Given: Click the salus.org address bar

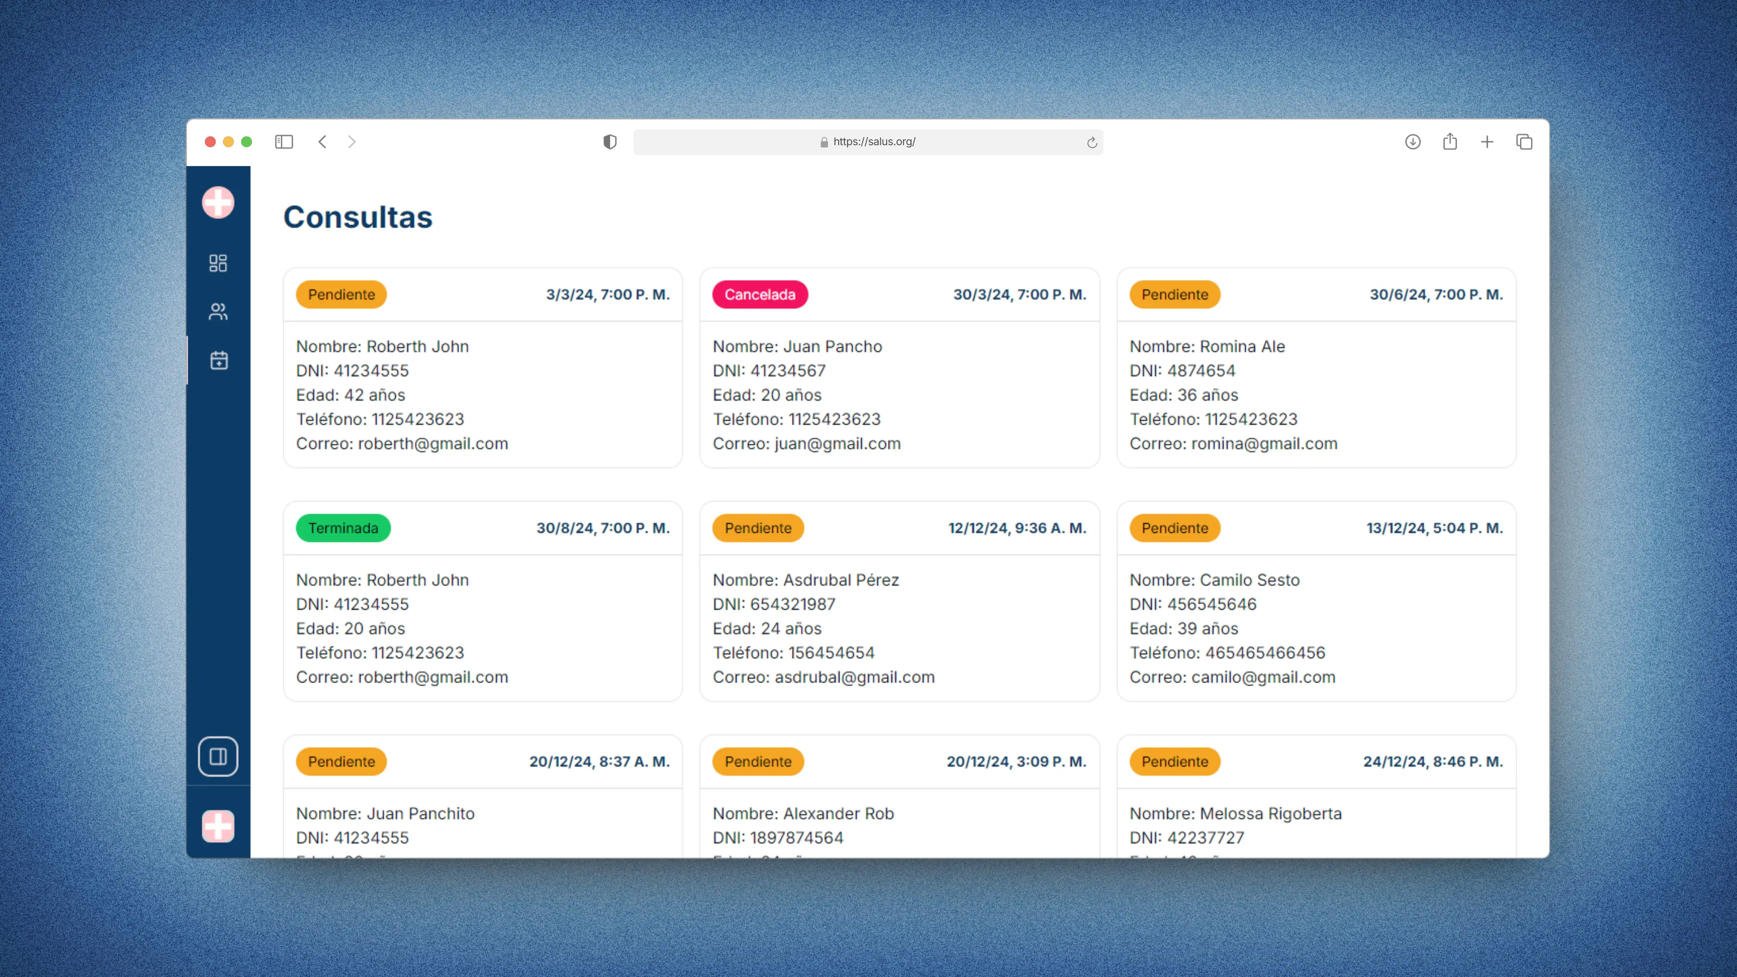Looking at the screenshot, I should click(x=868, y=142).
